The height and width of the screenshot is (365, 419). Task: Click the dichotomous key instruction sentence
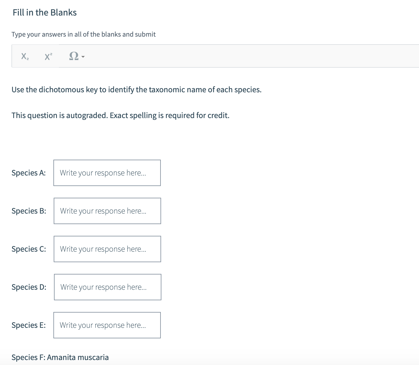pos(136,90)
